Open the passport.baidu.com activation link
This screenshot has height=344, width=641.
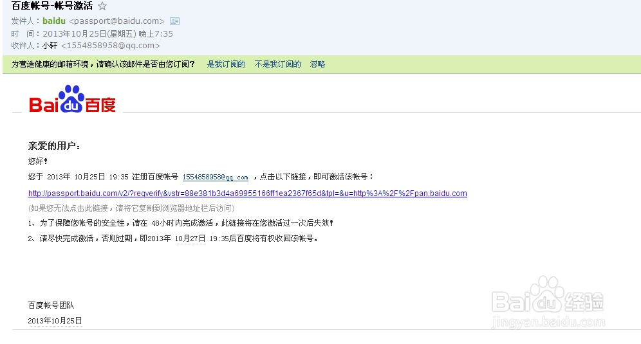247,194
